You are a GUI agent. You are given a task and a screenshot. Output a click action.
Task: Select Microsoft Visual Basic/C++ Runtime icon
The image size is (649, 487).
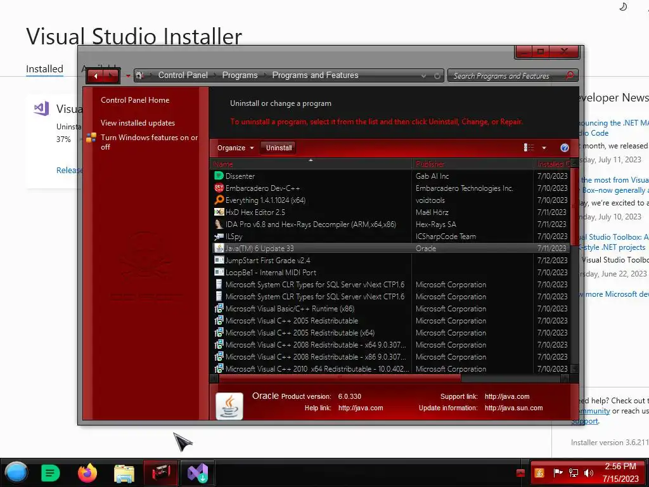pos(219,309)
